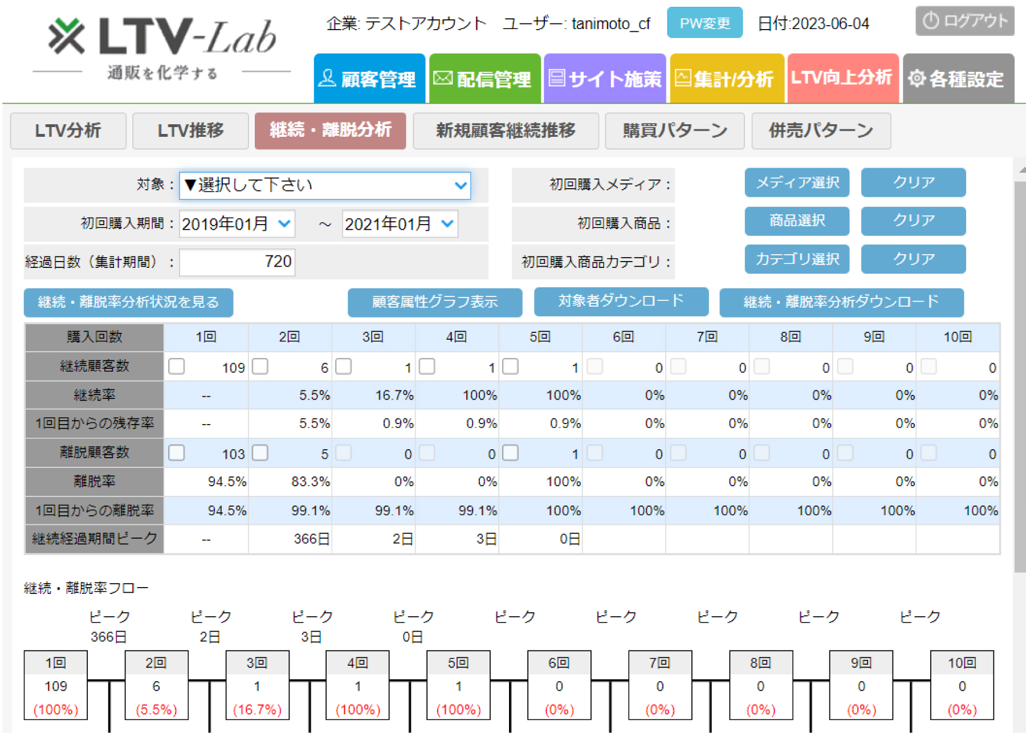Switch to the LTV推移 tab
Screen dimensions: 1026x733
coord(190,131)
